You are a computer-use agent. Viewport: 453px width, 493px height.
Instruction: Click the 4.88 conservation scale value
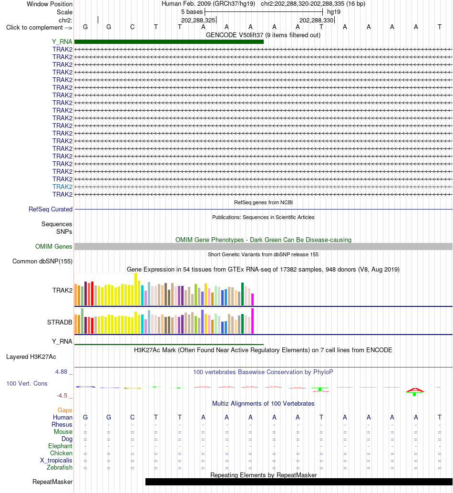pos(61,372)
